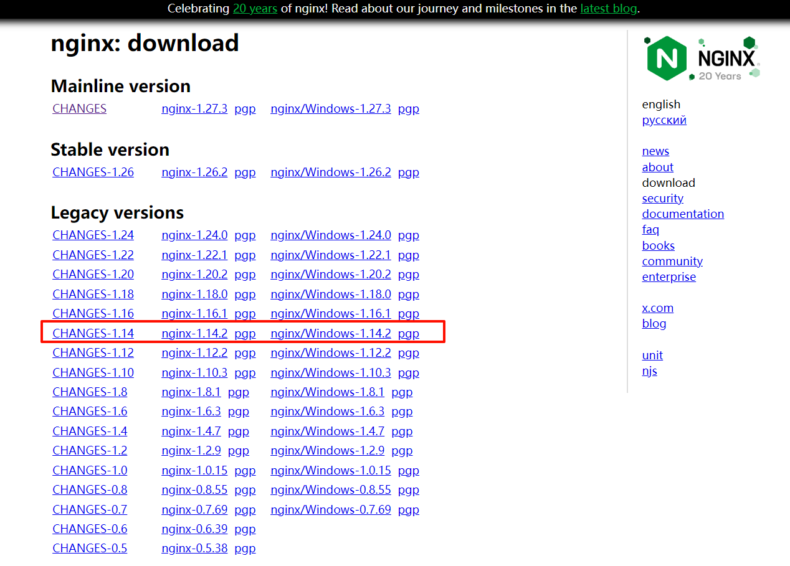Viewport: 790px width, 566px height.
Task: Download nginx/Windows-1.22.1
Action: (331, 255)
